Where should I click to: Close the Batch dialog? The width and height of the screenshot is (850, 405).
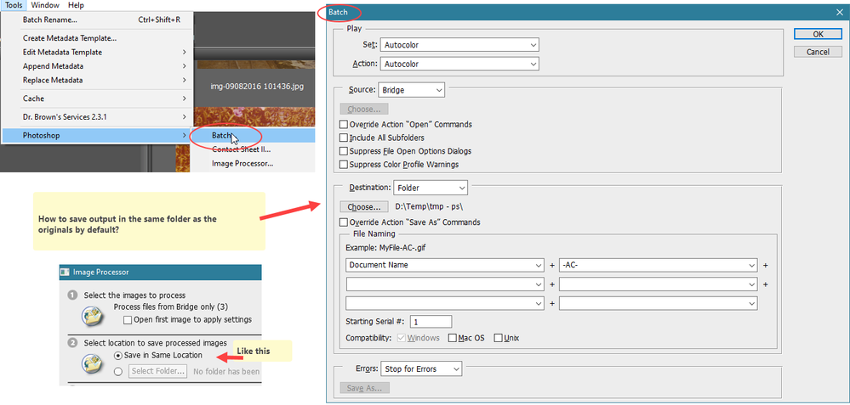click(839, 12)
